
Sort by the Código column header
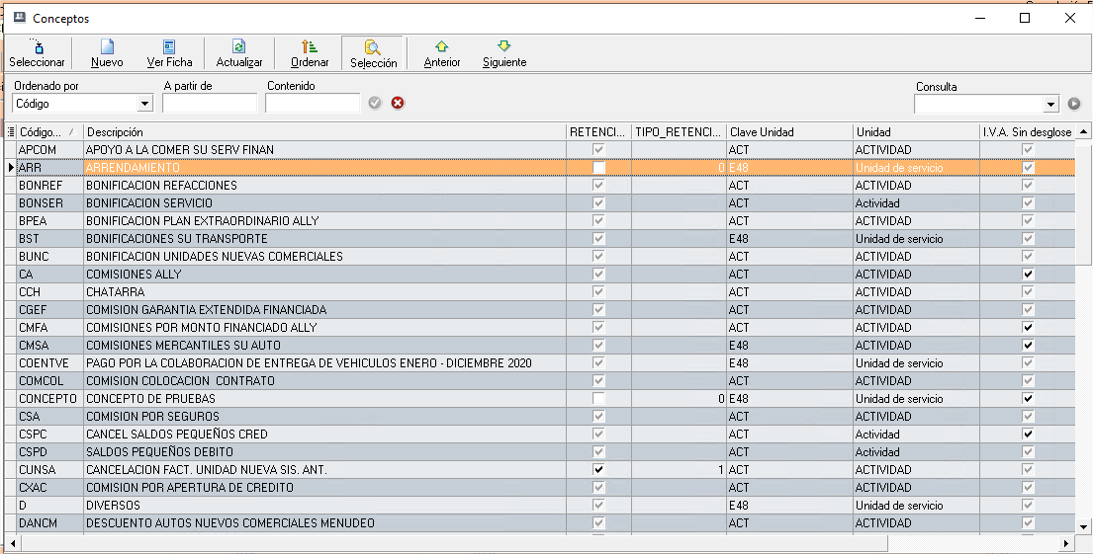pyautogui.click(x=48, y=131)
